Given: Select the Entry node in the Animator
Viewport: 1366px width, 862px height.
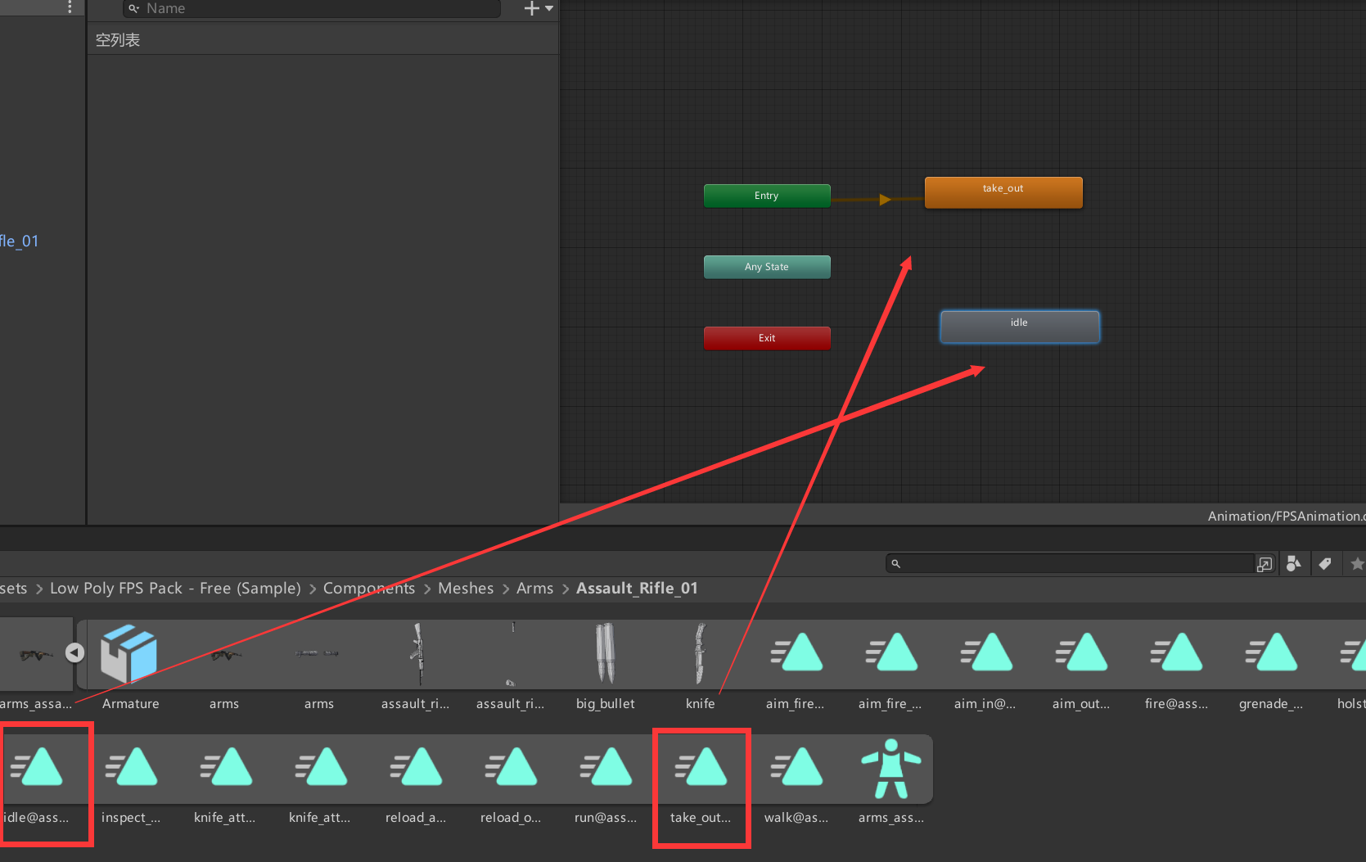Looking at the screenshot, I should pos(767,196).
